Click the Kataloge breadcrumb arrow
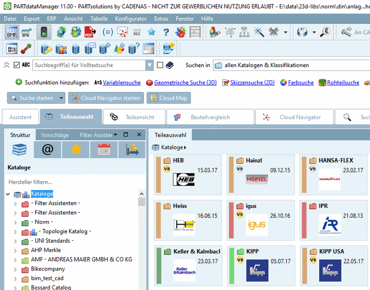 coord(185,148)
